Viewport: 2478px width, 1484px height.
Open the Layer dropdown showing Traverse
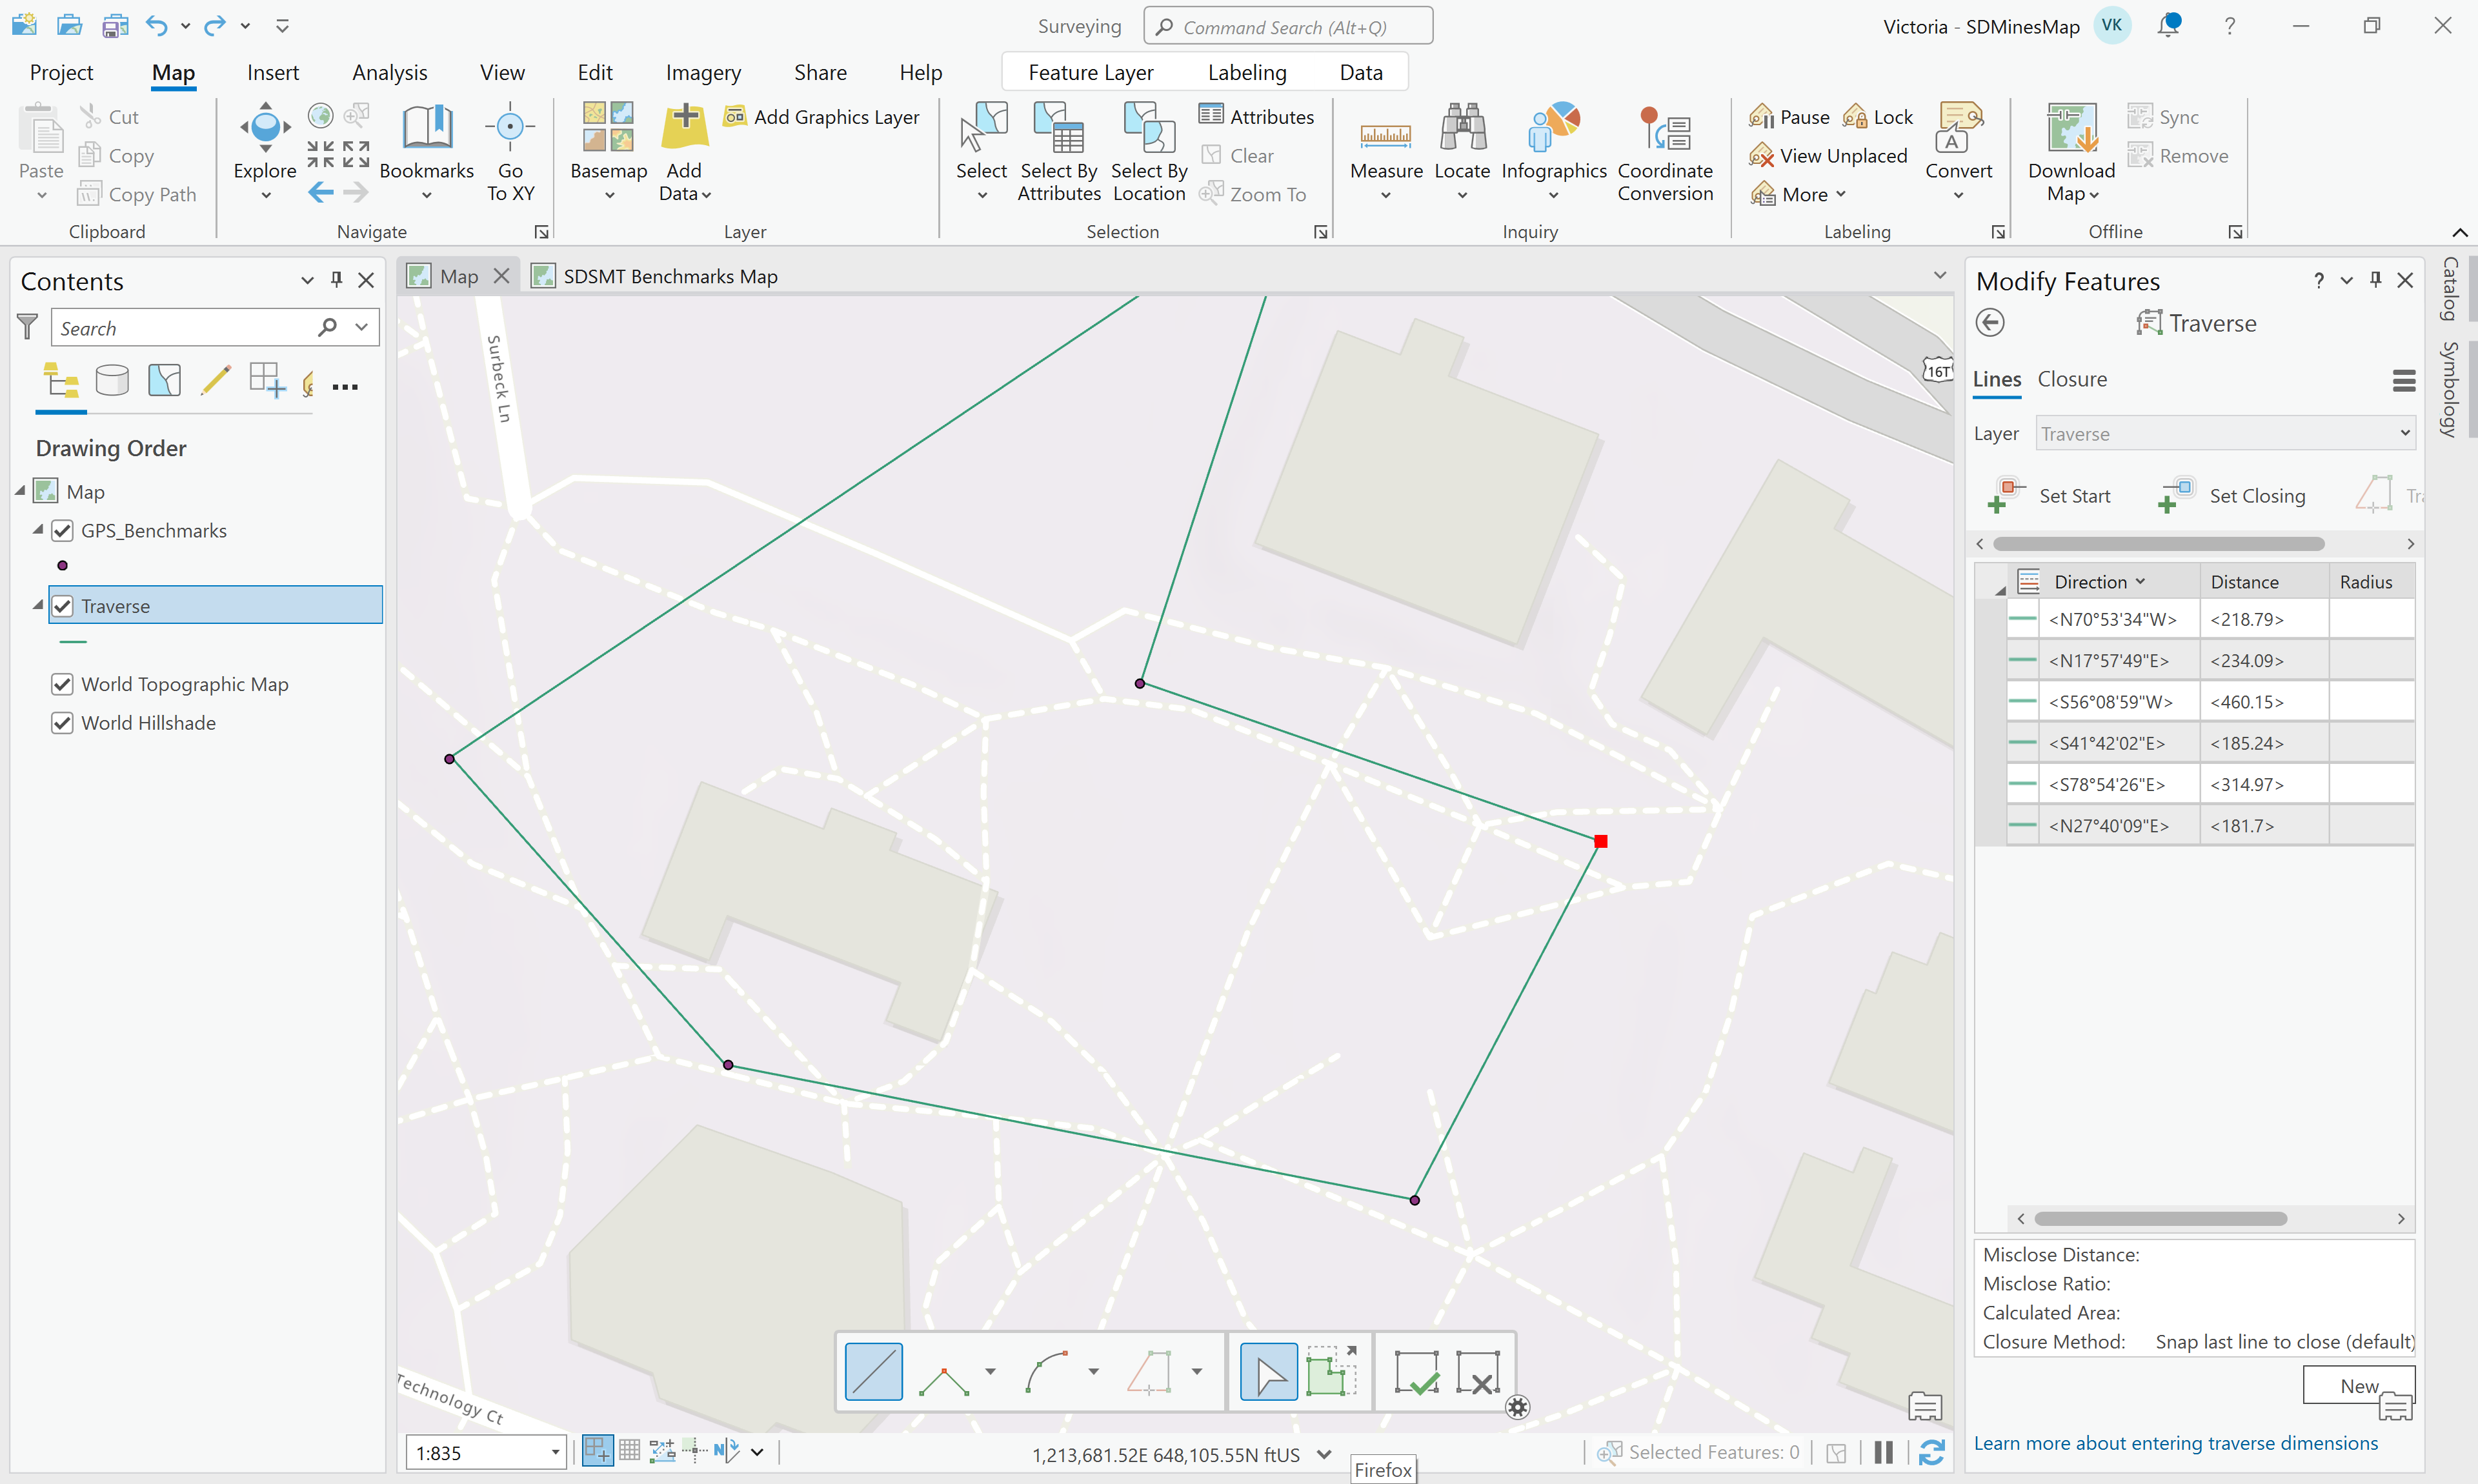2225,433
